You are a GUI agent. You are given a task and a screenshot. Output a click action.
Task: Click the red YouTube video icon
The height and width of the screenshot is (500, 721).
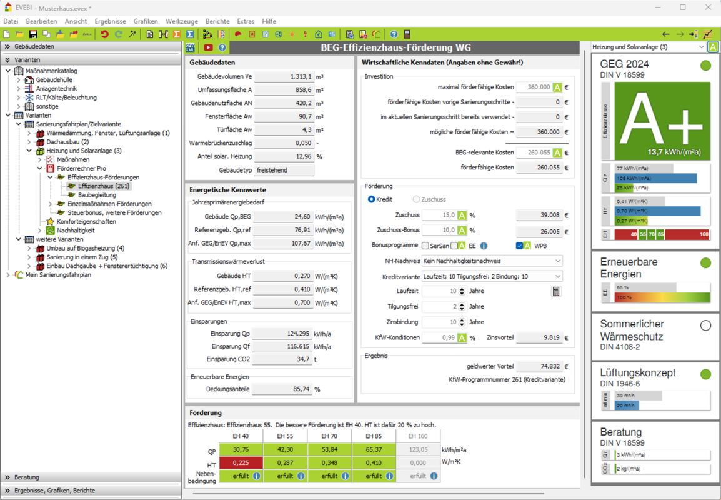208,47
